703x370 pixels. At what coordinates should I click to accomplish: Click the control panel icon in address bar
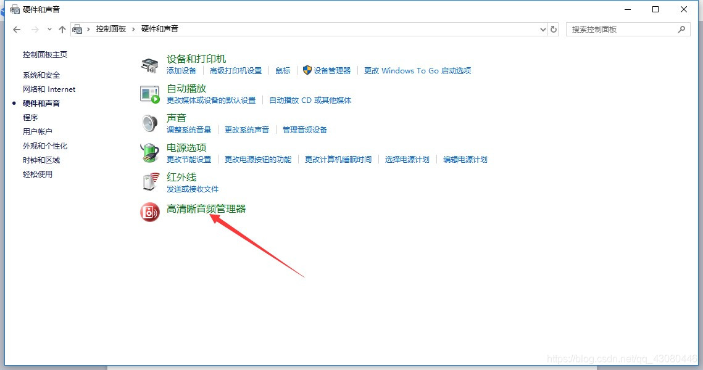pyautogui.click(x=78, y=29)
